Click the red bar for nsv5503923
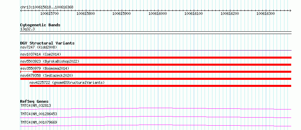 [156, 65]
